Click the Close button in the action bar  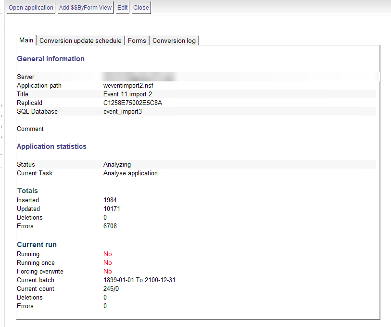141,8
